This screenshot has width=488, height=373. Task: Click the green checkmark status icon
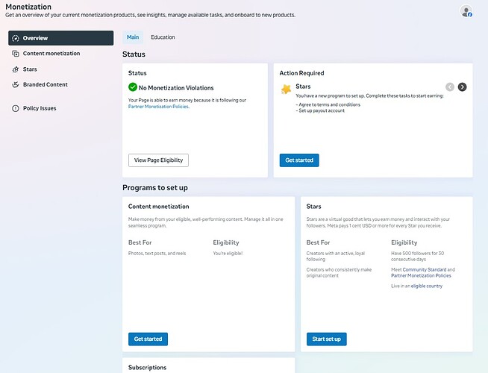tap(133, 87)
